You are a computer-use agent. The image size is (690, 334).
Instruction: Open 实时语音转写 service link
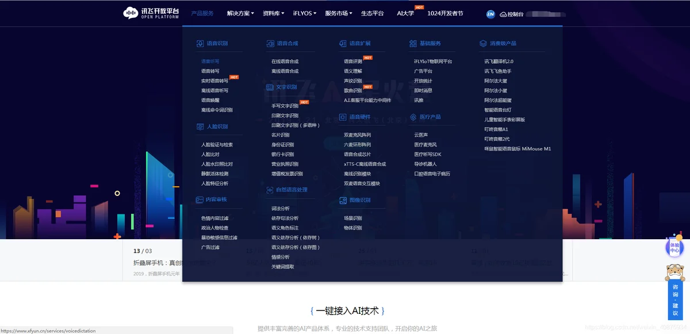point(214,81)
